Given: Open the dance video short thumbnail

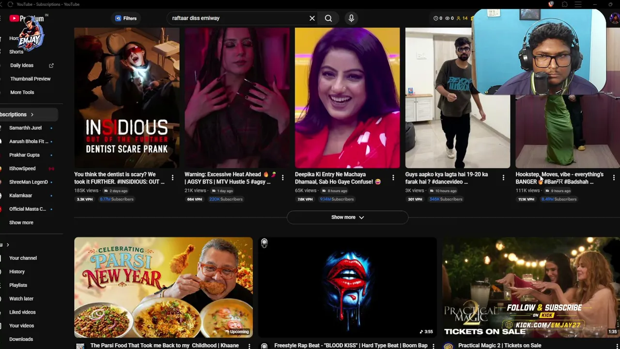Looking at the screenshot, I should (x=458, y=97).
